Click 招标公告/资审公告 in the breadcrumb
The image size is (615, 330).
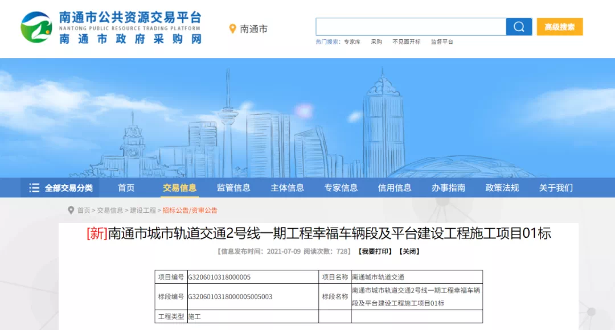[190, 211]
